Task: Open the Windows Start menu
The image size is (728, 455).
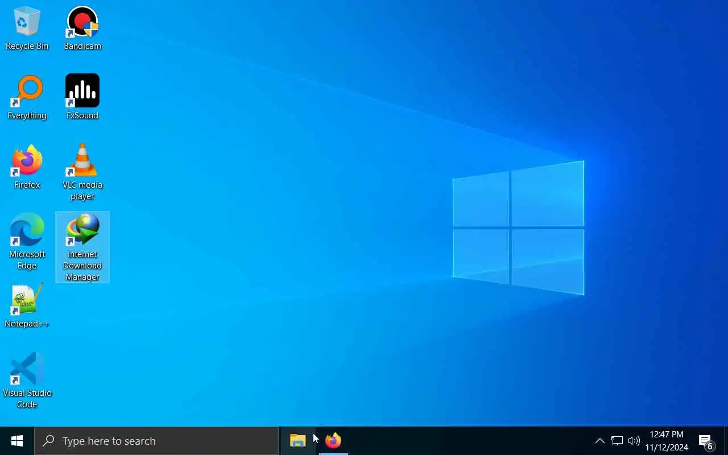Action: pyautogui.click(x=17, y=441)
